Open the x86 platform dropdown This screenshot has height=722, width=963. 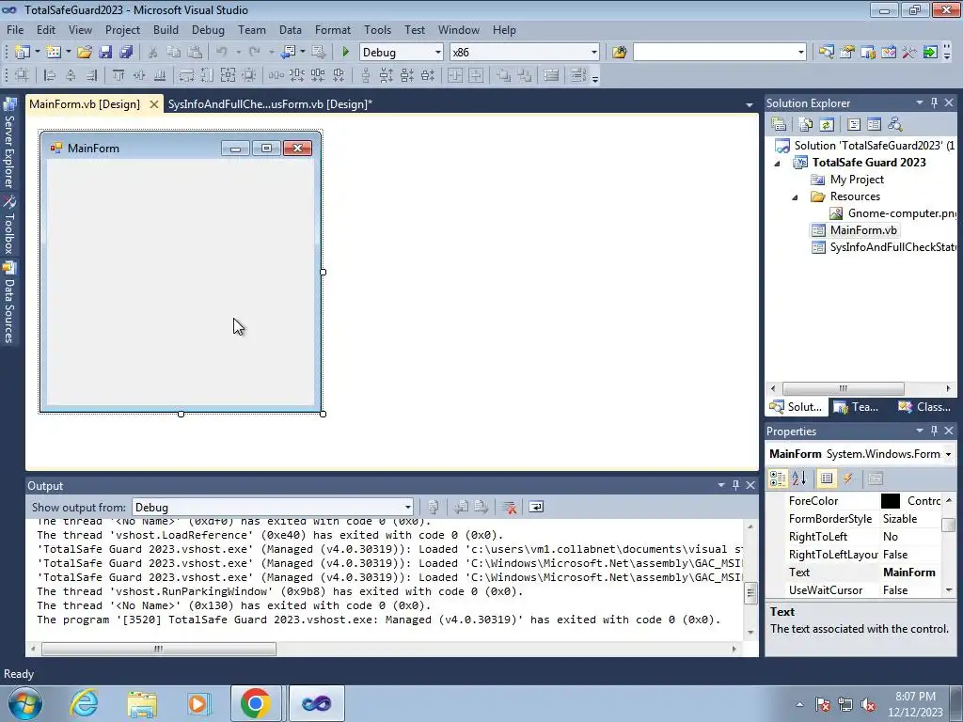594,53
